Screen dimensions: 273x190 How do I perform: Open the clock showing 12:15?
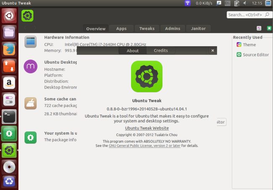(x=257, y=3)
